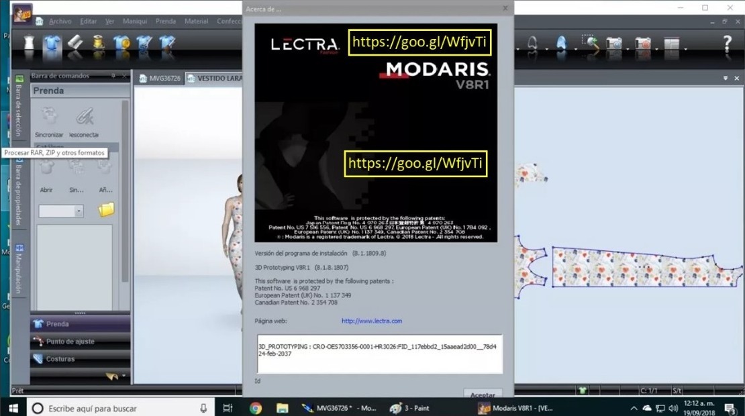Click the Windows search box
This screenshot has height=416, width=745.
[x=120, y=408]
